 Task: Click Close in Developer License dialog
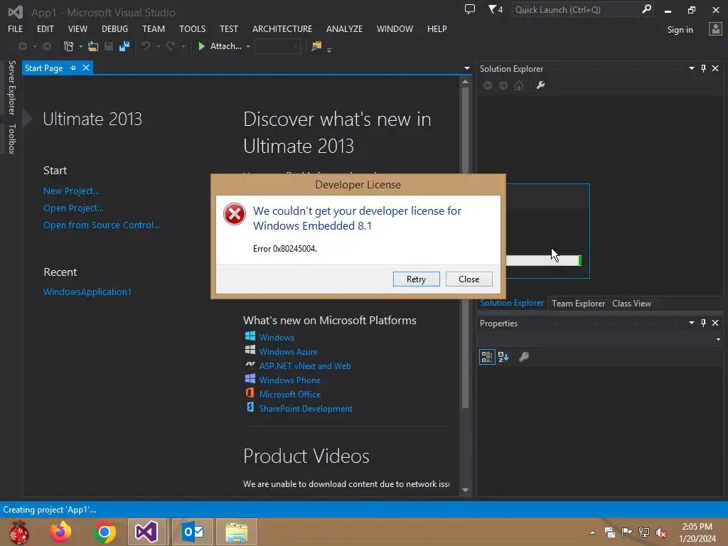tap(469, 279)
